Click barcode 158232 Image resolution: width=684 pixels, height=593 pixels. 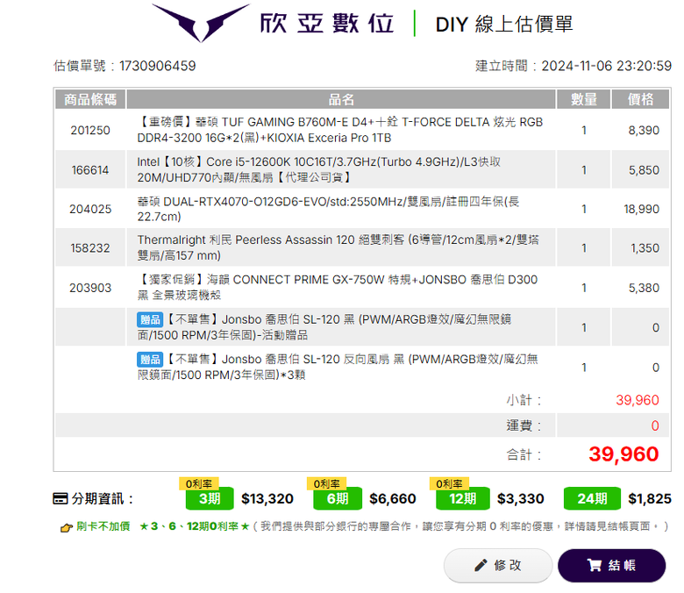click(x=90, y=248)
